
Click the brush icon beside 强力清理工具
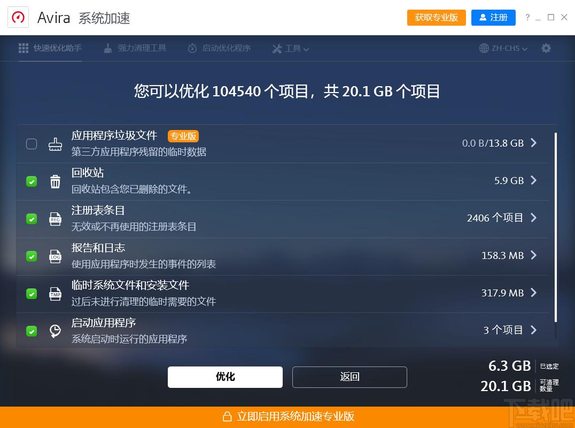(108, 48)
